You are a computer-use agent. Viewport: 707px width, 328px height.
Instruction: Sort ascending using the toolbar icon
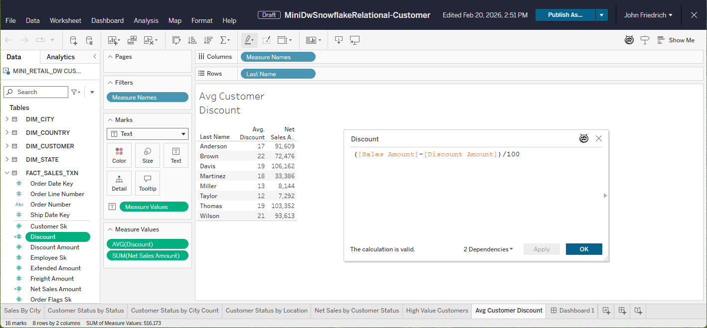pos(192,40)
